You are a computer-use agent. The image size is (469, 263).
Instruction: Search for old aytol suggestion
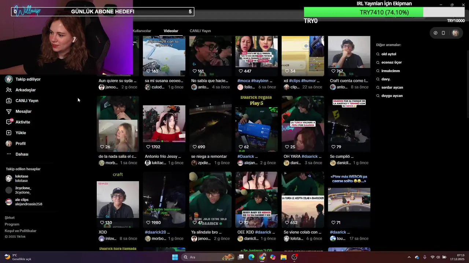[386, 54]
